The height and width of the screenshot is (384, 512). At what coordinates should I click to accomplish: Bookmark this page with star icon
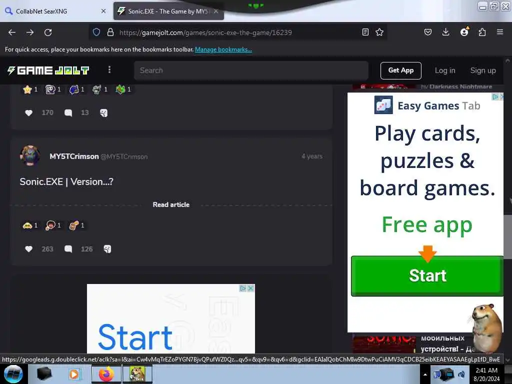point(379,32)
